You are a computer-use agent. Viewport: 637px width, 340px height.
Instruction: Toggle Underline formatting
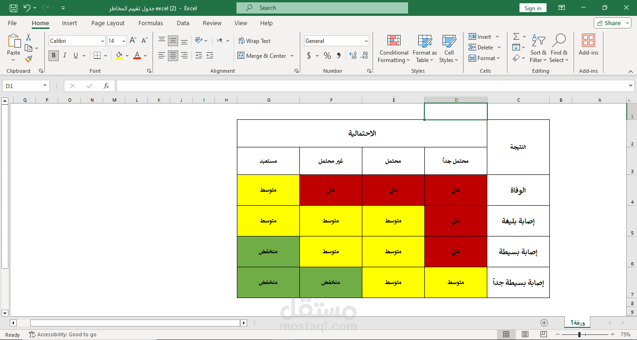pos(76,56)
